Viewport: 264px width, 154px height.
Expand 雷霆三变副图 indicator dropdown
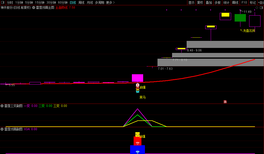click(2, 106)
